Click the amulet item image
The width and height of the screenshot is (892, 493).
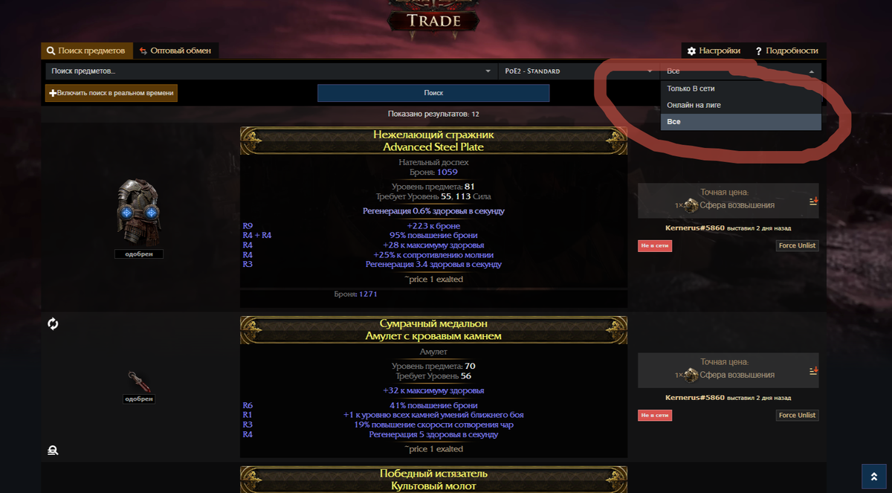pyautogui.click(x=139, y=381)
